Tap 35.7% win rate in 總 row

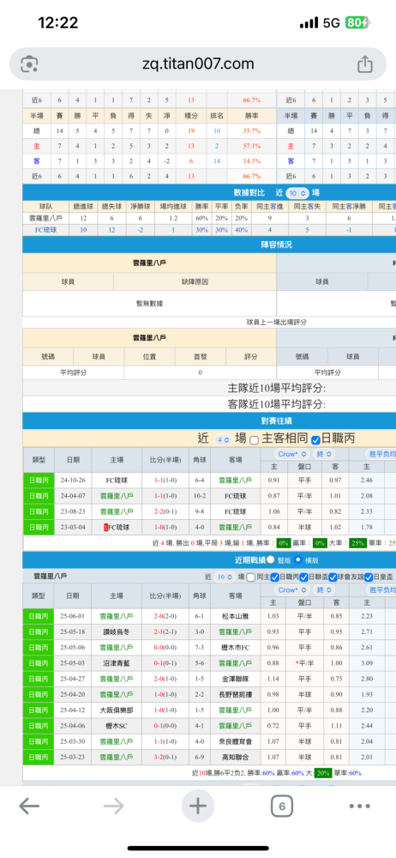tap(252, 130)
